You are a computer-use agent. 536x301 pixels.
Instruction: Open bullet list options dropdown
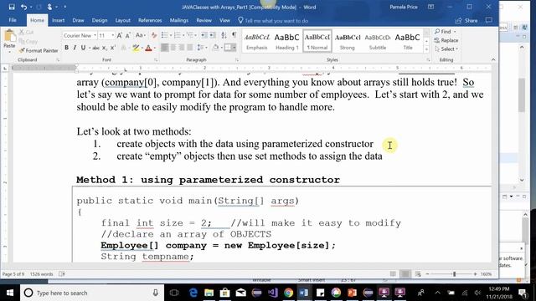(171, 35)
